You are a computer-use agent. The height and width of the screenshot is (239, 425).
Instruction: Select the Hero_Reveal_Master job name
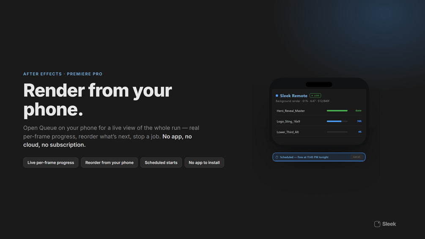291,111
